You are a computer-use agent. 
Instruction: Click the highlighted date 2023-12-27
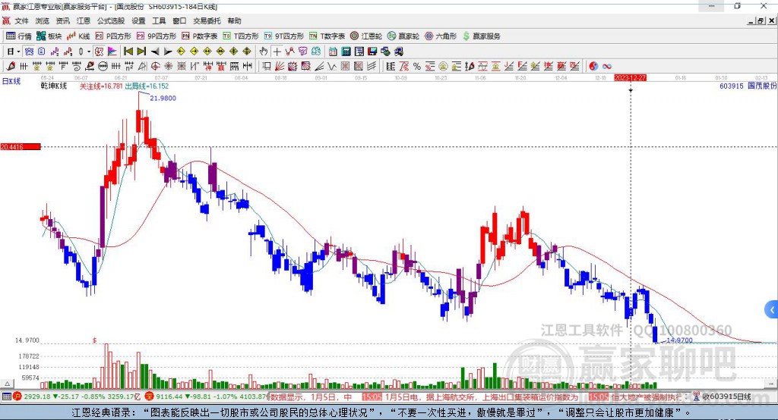pos(630,78)
